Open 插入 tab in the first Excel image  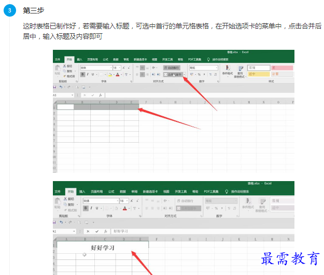click(79, 60)
